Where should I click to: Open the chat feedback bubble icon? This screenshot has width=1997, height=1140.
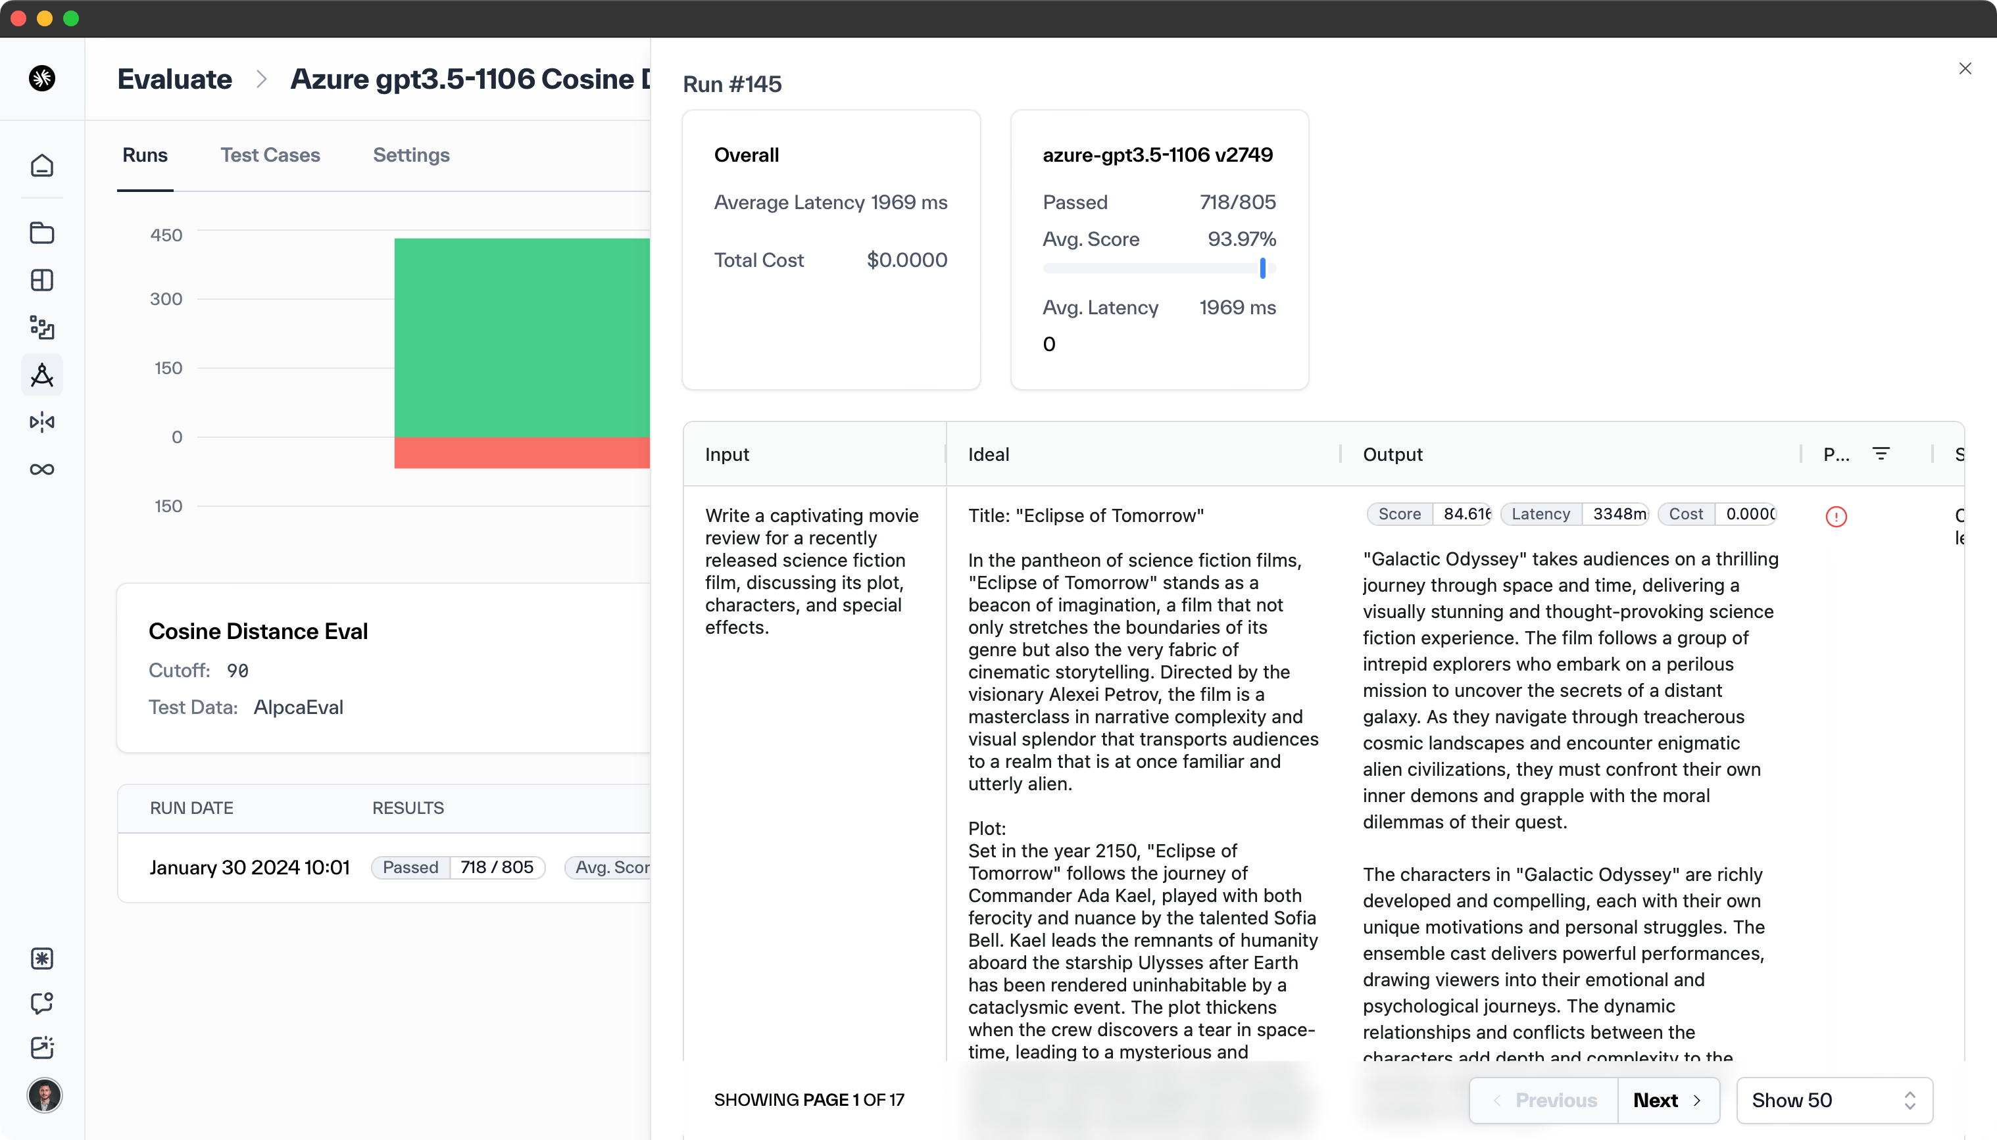pyautogui.click(x=41, y=1003)
